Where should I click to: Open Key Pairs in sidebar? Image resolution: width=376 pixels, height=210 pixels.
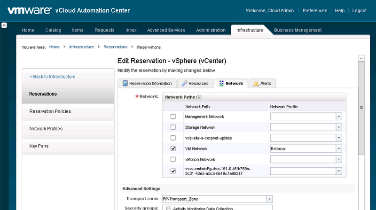[68, 146]
